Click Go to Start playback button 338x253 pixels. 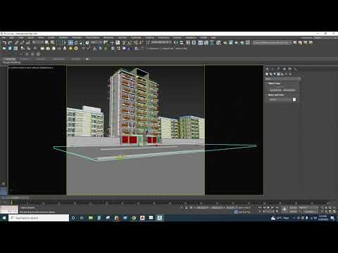click(x=260, y=207)
